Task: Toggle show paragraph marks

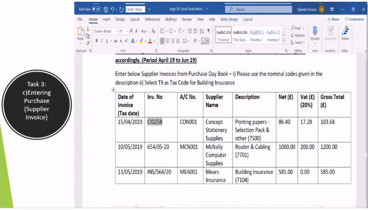Action: (x=208, y=31)
